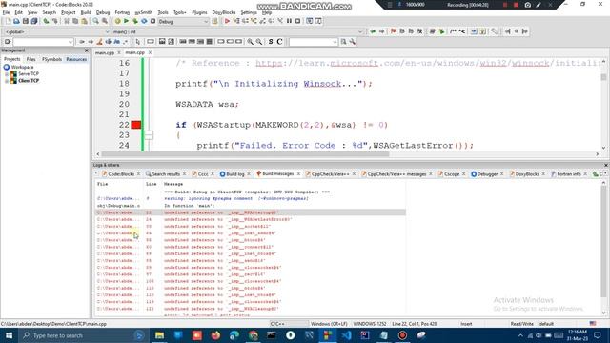Click the green Jump back arrow icon
This screenshot has width=610, height=343.
tap(373, 31)
